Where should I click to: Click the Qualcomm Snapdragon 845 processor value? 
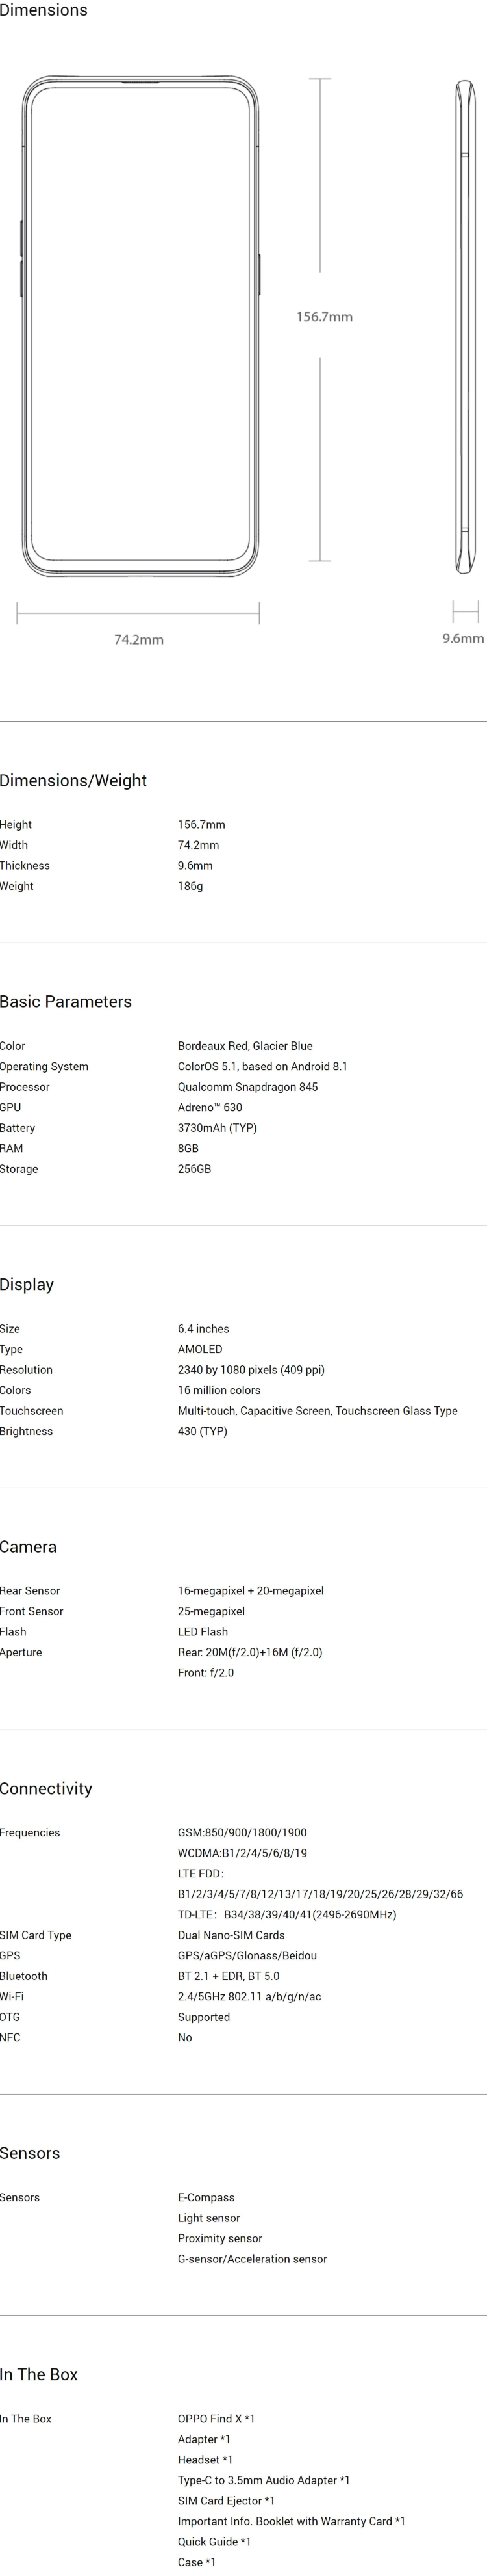point(247,1087)
